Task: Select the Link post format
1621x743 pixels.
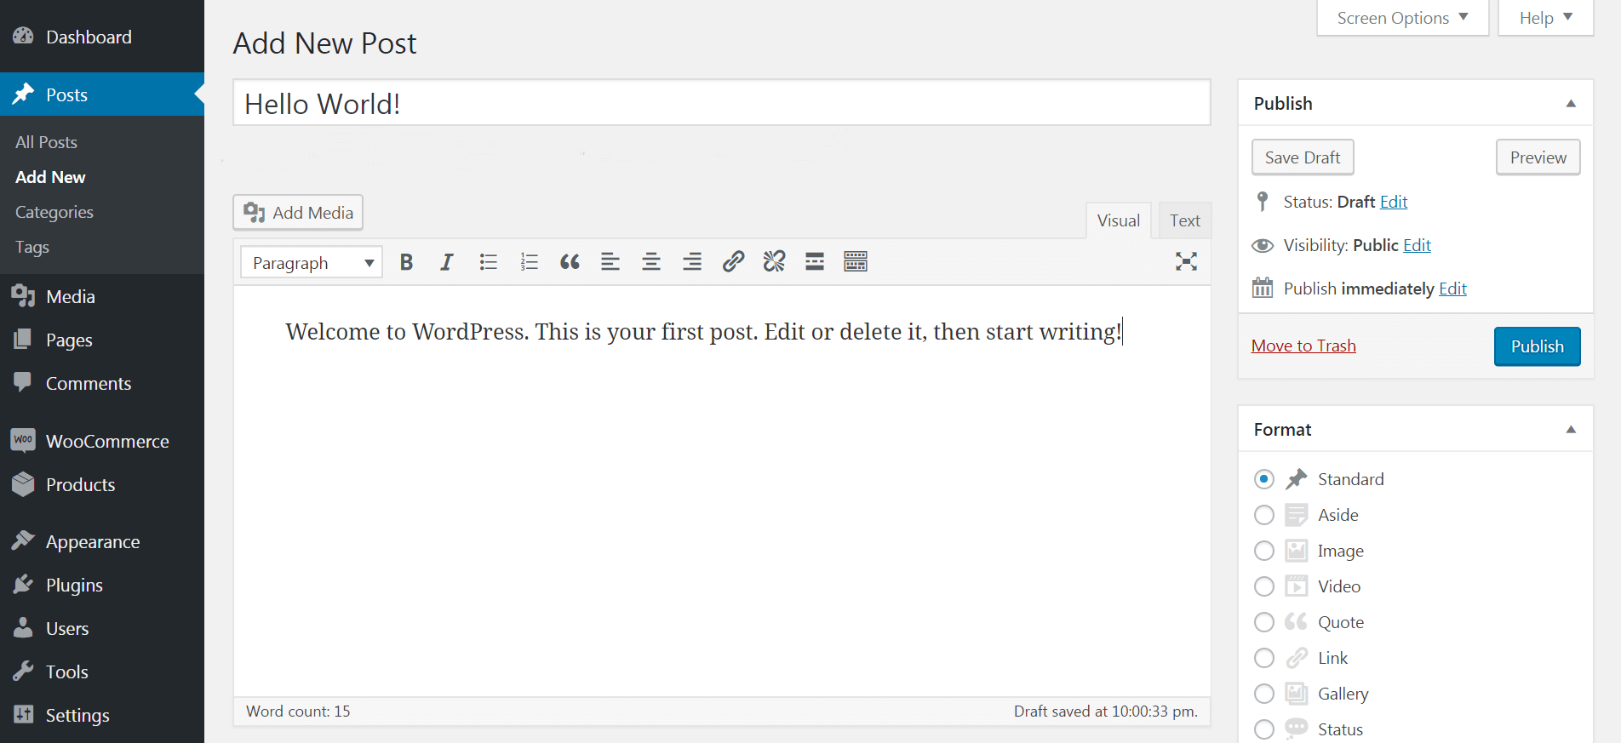Action: click(x=1264, y=658)
